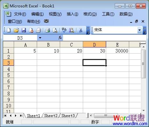Switch to the Sheet2 tab
Viewport: 149px width, 127px height.
[51, 115]
